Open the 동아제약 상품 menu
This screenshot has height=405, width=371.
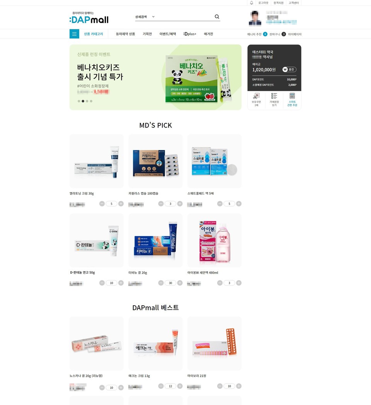point(125,34)
